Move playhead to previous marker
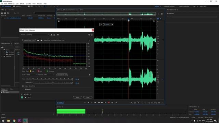Image resolution: width=219 pixels, height=123 pixels. point(95,102)
